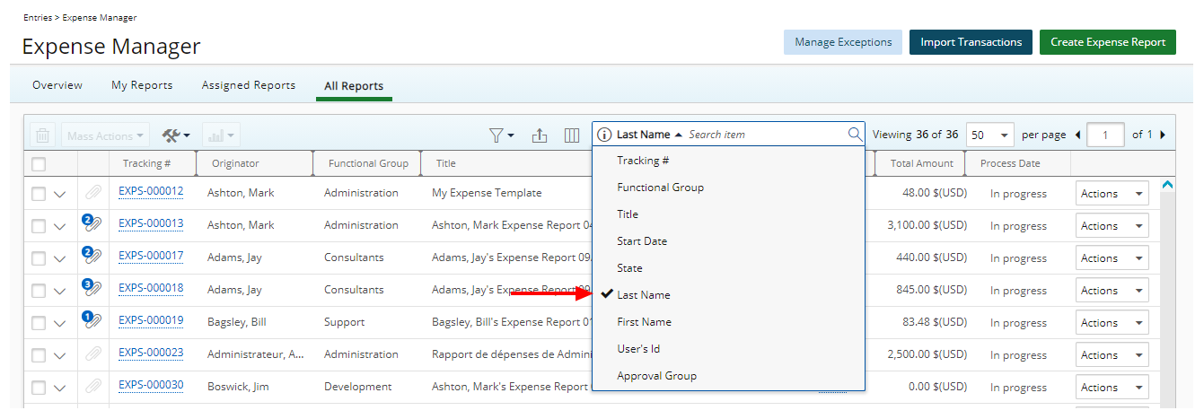1204x419 pixels.
Task: Click the Search item input field
Action: click(x=763, y=135)
